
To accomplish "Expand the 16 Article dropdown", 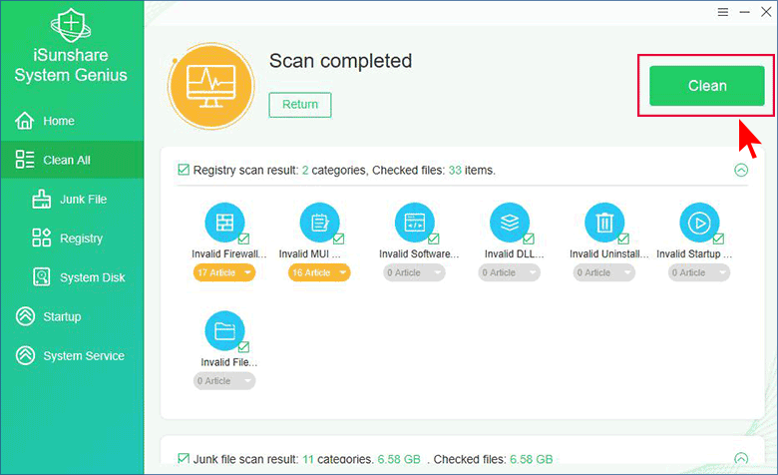I will point(319,272).
